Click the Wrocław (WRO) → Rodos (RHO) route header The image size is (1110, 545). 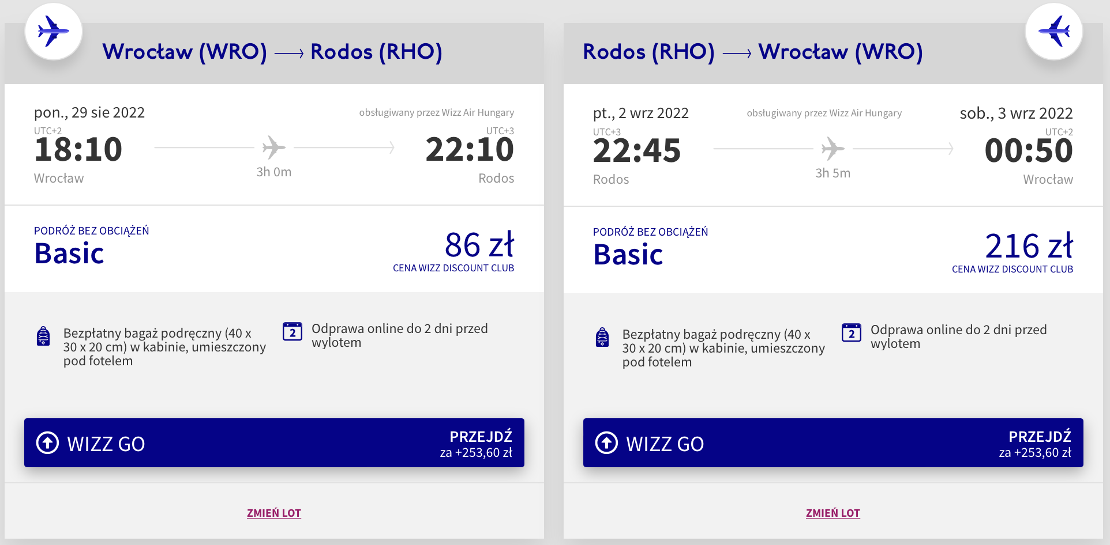272,52
